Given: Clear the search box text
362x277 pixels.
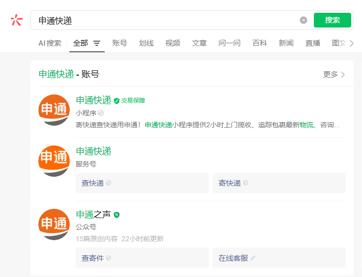Looking at the screenshot, I should (x=304, y=20).
